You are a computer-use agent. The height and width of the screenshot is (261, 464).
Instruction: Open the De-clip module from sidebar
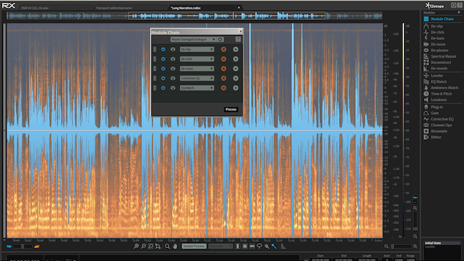(x=433, y=26)
